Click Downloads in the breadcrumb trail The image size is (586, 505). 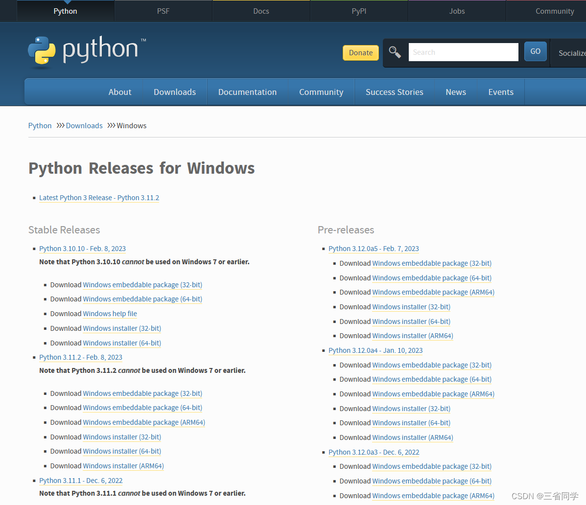84,125
